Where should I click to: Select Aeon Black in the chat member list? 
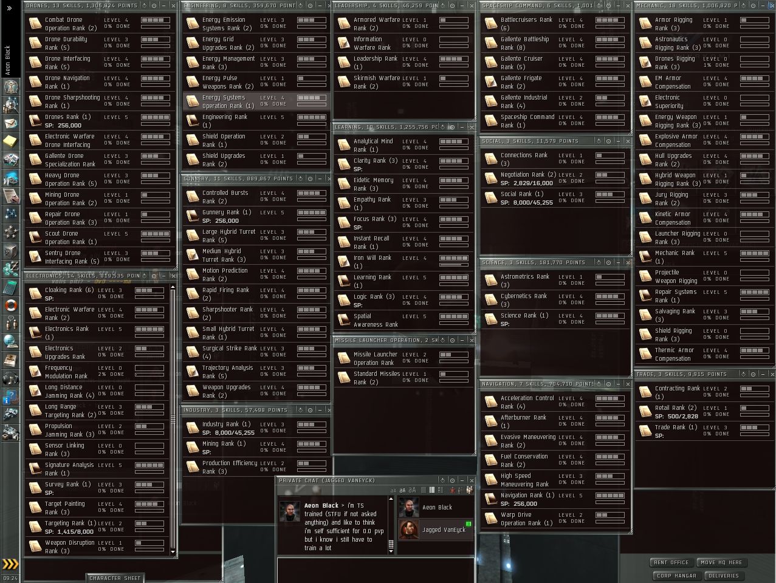pyautogui.click(x=435, y=507)
